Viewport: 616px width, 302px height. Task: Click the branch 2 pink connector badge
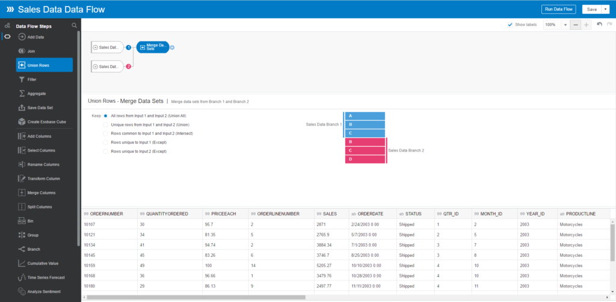click(x=128, y=67)
